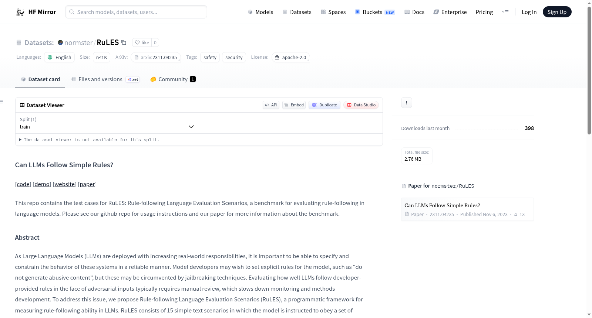Screen dimensions: 592x318
Task: Click the upvote triangle on the paper card
Action: click(x=516, y=214)
